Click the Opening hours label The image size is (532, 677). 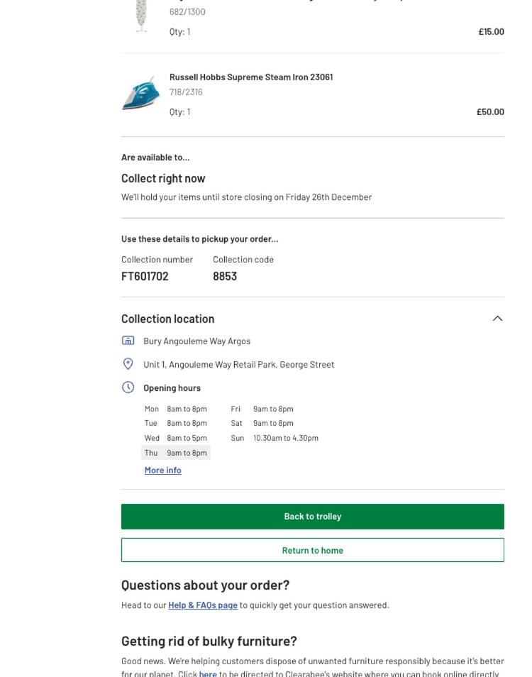(172, 387)
